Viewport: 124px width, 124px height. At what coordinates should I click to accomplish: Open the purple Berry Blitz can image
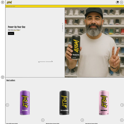(x=25, y=103)
